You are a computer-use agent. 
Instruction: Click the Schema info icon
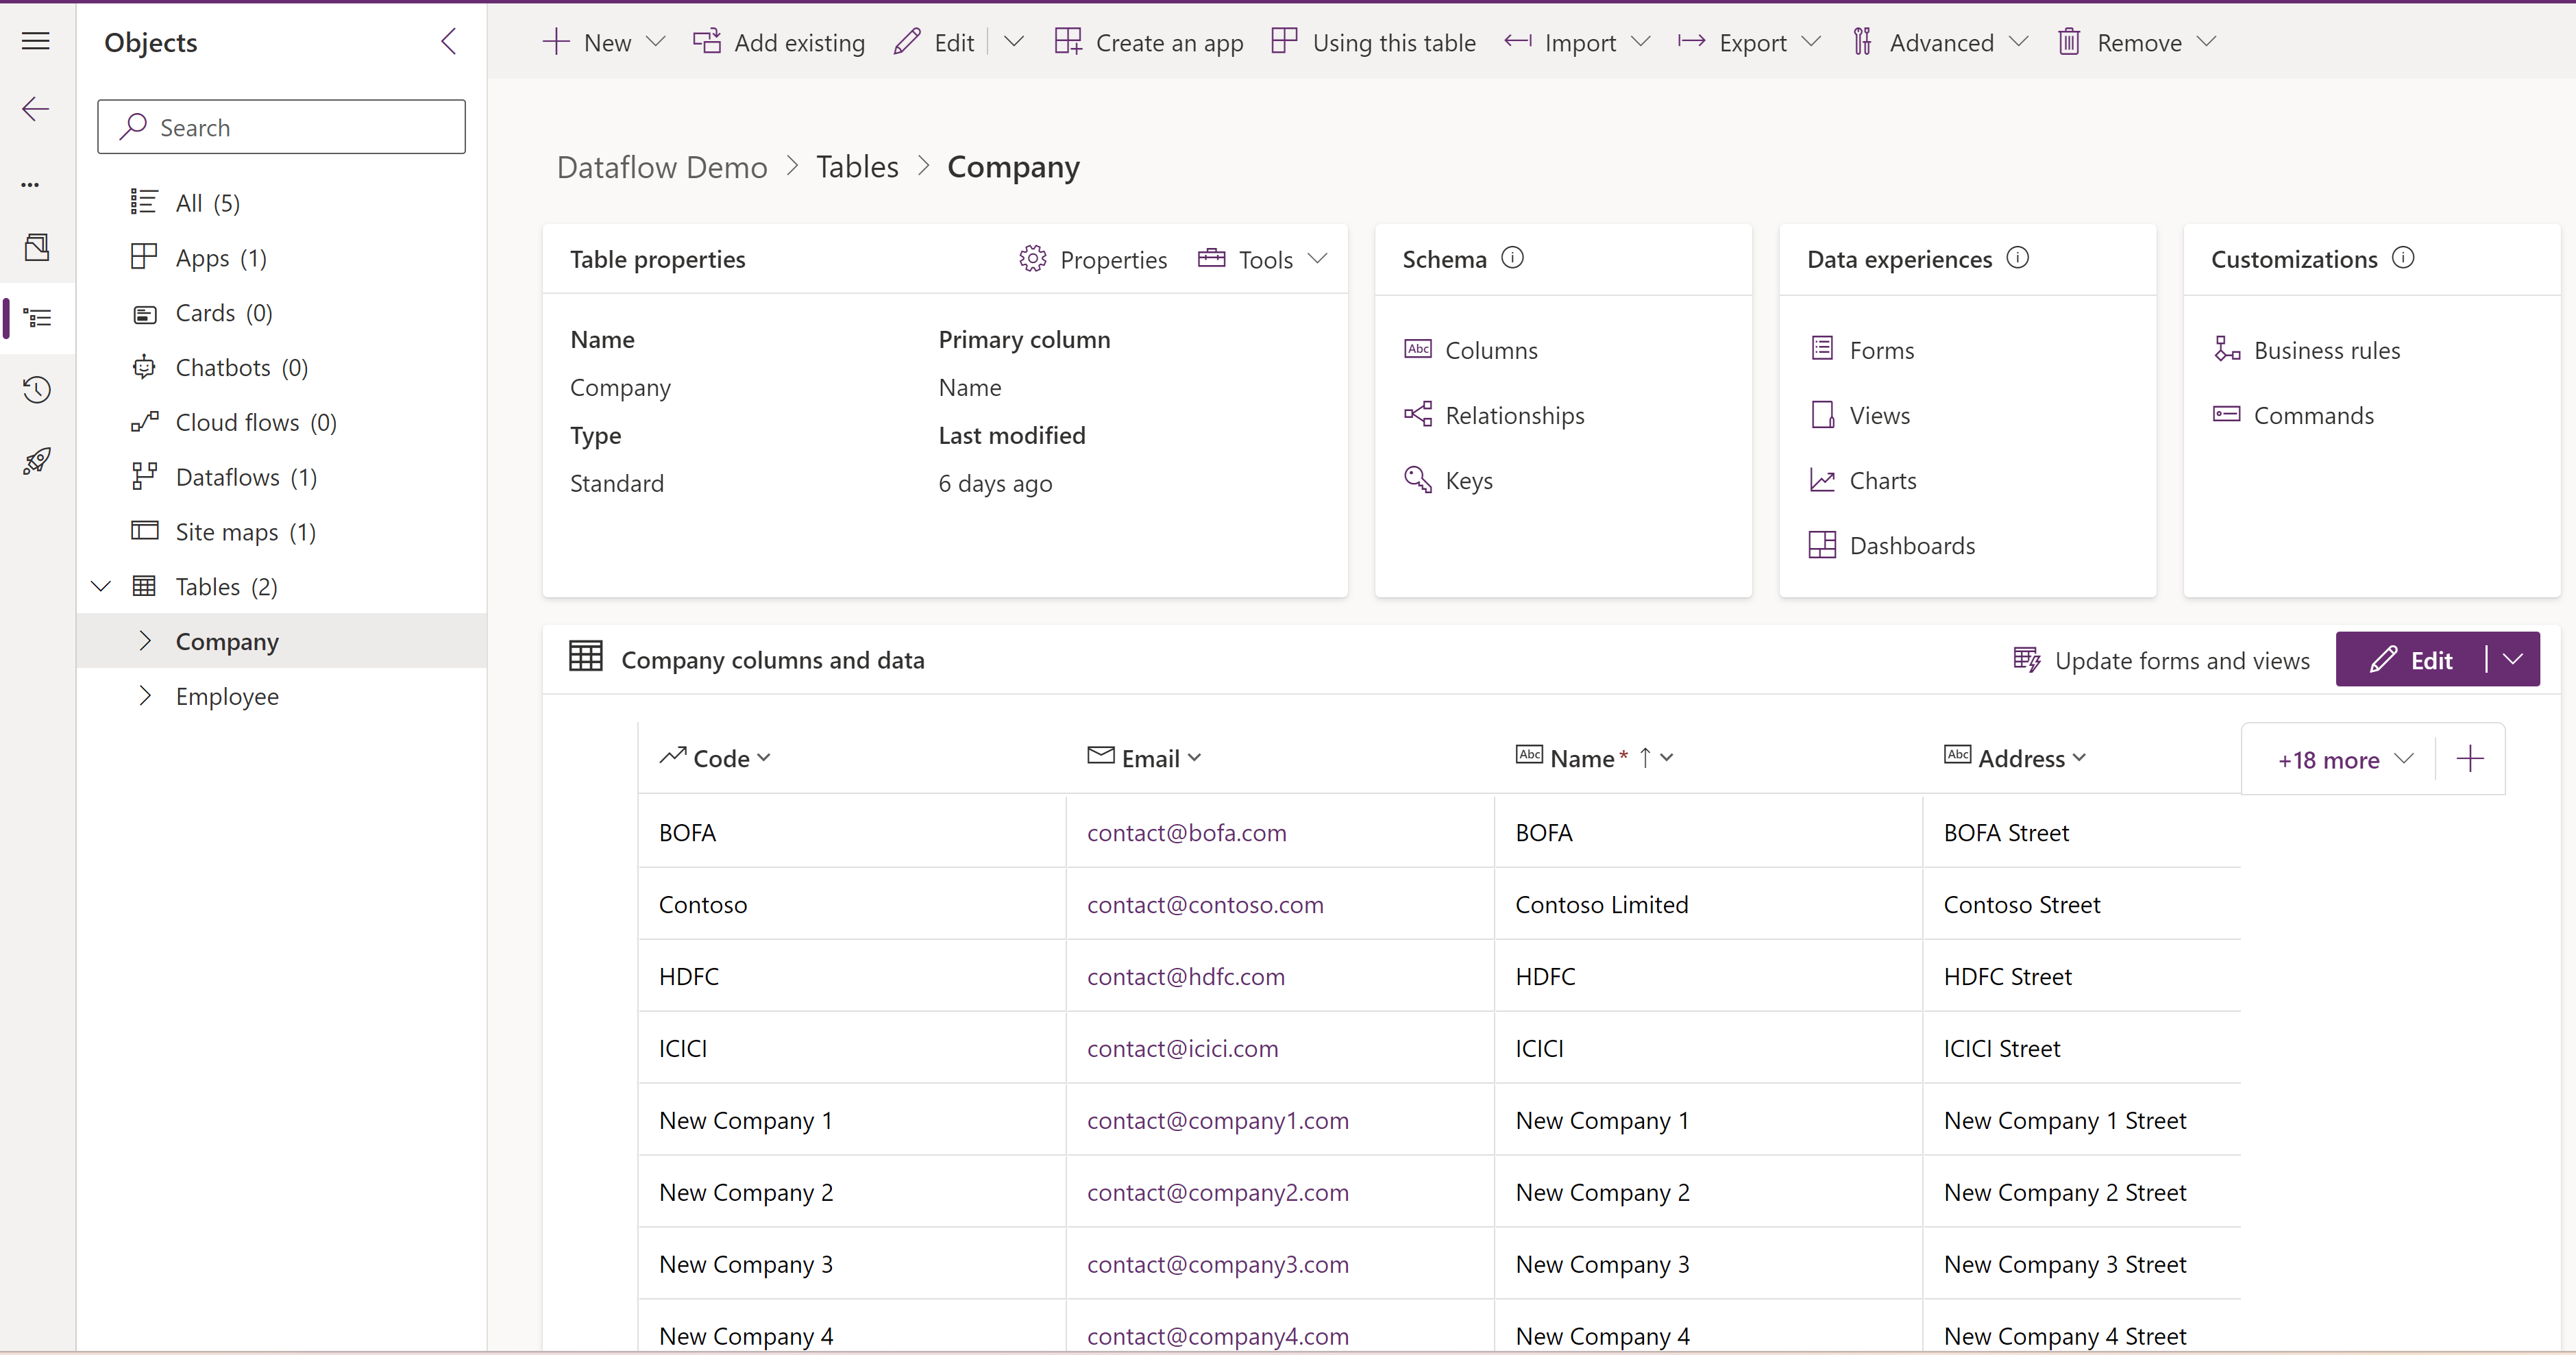coord(1513,258)
